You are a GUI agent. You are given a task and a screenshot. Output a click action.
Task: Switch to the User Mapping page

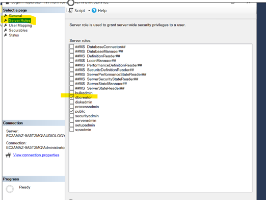tap(20, 26)
